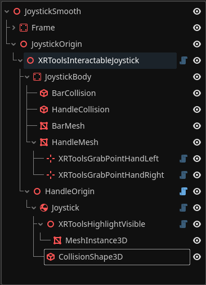Expand the Frame node children
Image resolution: width=206 pixels, height=285 pixels.
14,28
